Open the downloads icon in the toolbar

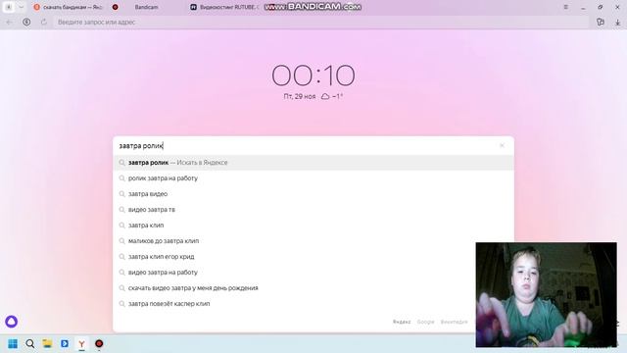tap(617, 23)
